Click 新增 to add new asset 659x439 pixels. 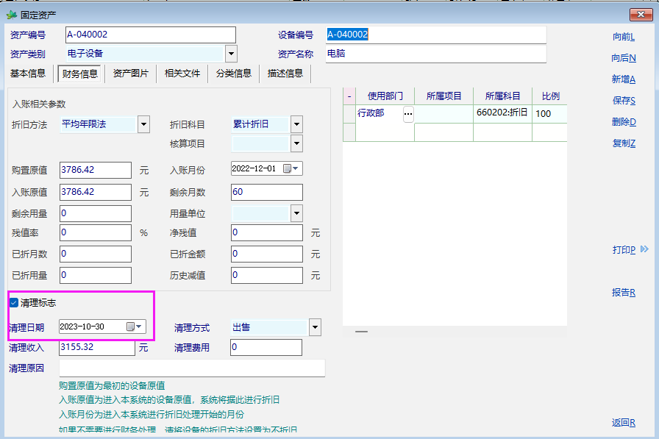point(624,79)
